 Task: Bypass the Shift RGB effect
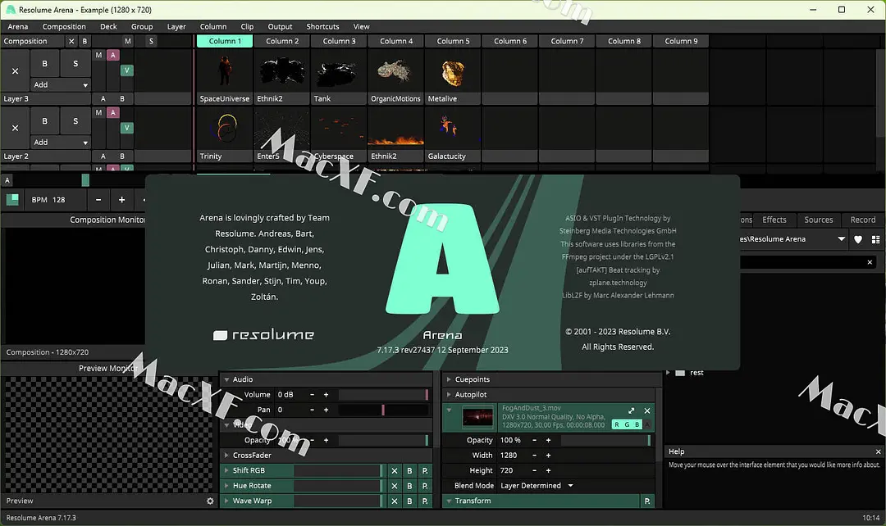click(409, 470)
